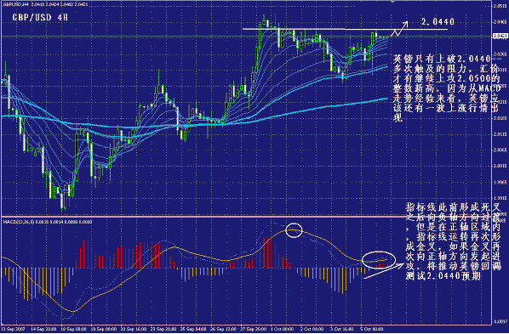Click the 1 Oct 00:00 time label
509x334 pixels.
point(281,329)
